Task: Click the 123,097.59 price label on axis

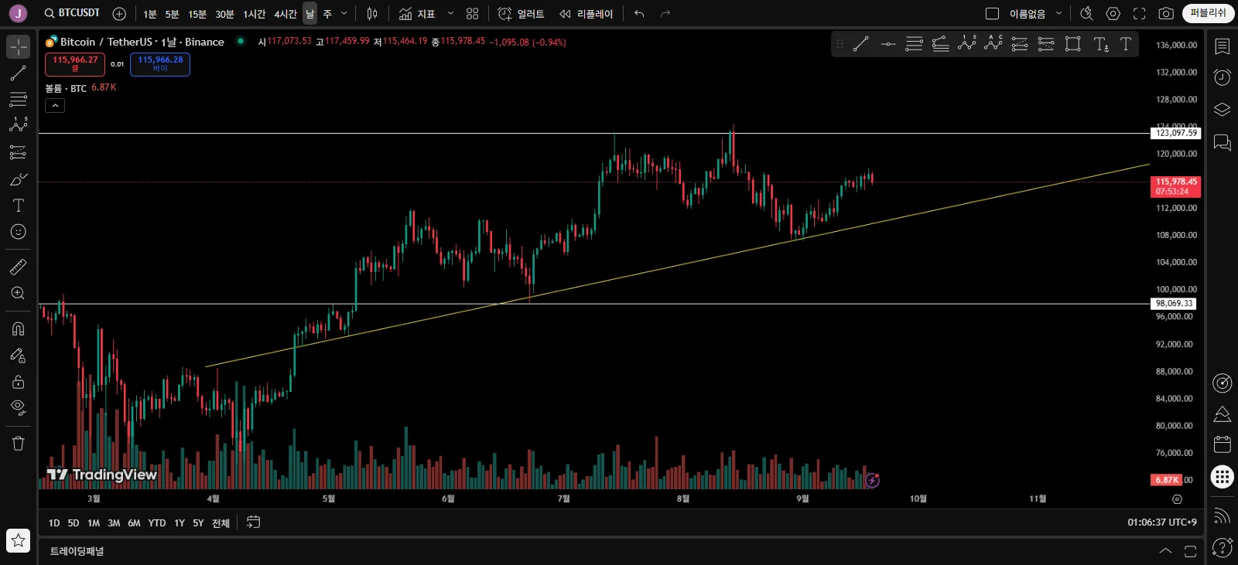Action: tap(1176, 133)
